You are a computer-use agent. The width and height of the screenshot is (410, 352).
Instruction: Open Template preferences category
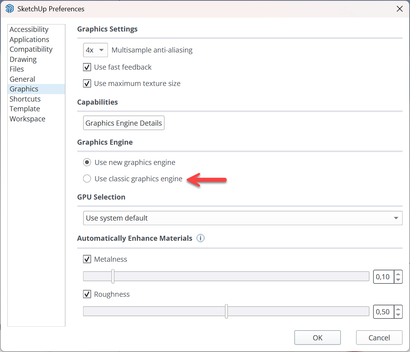(x=36, y=109)
